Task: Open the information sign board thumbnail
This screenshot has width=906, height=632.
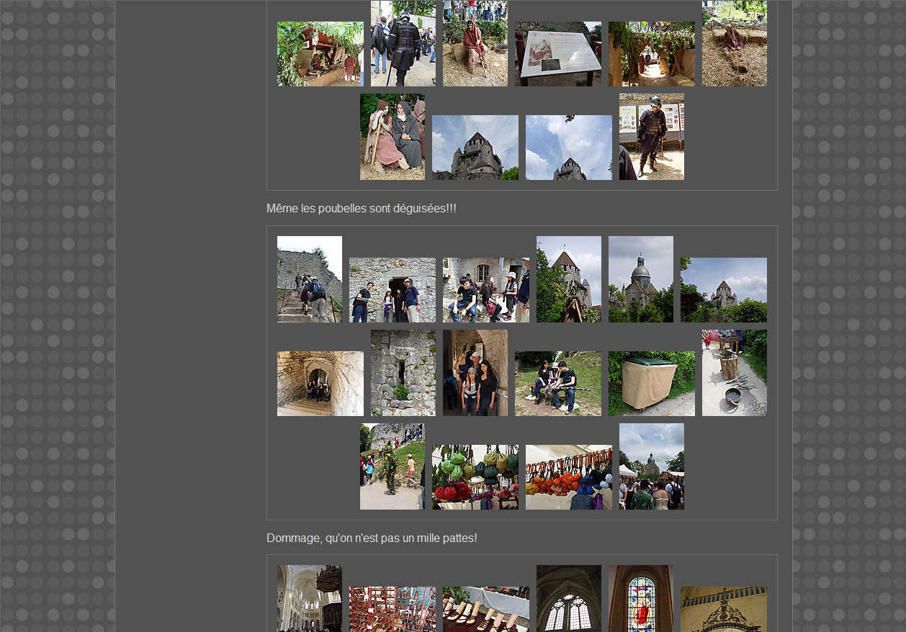Action: click(557, 54)
